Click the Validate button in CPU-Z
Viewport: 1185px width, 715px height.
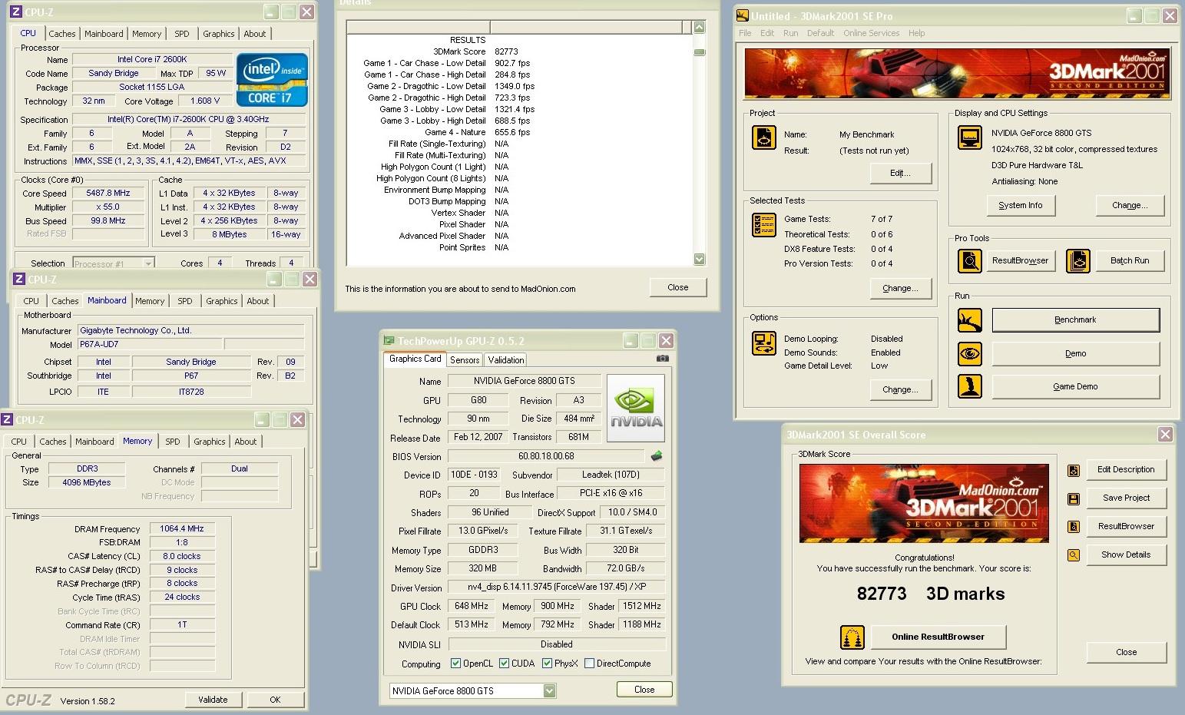pos(213,700)
